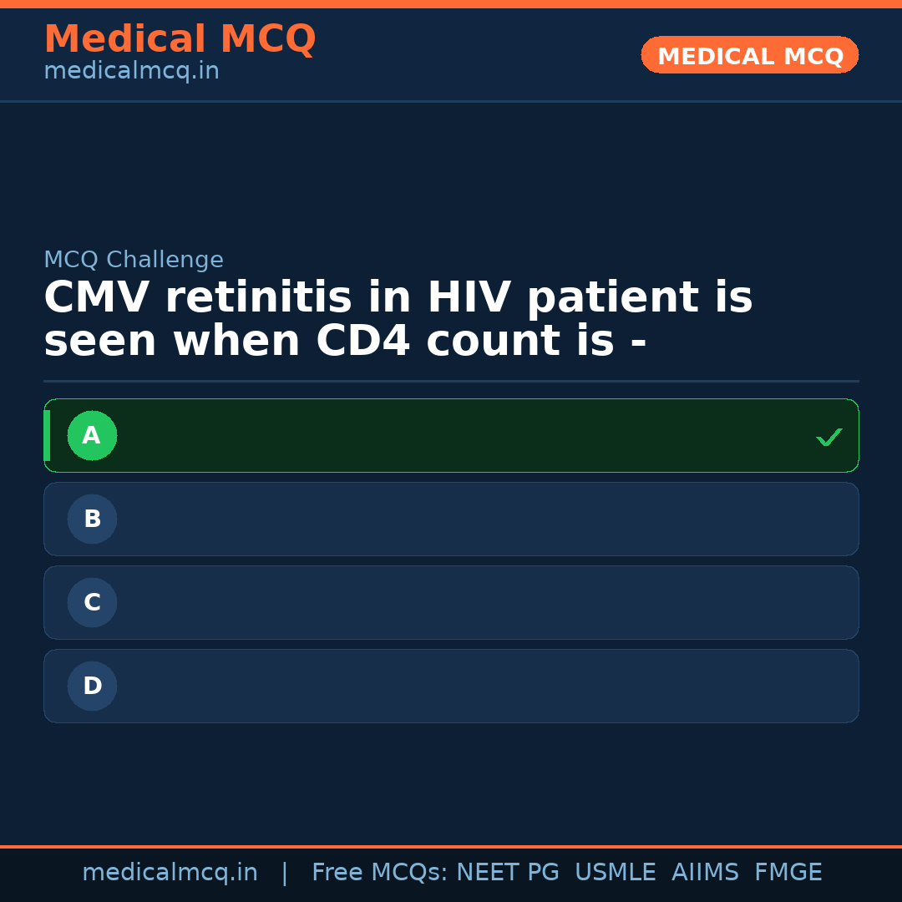Click the green checkmark on option A
Screen dimensions: 902x902
[x=829, y=437]
